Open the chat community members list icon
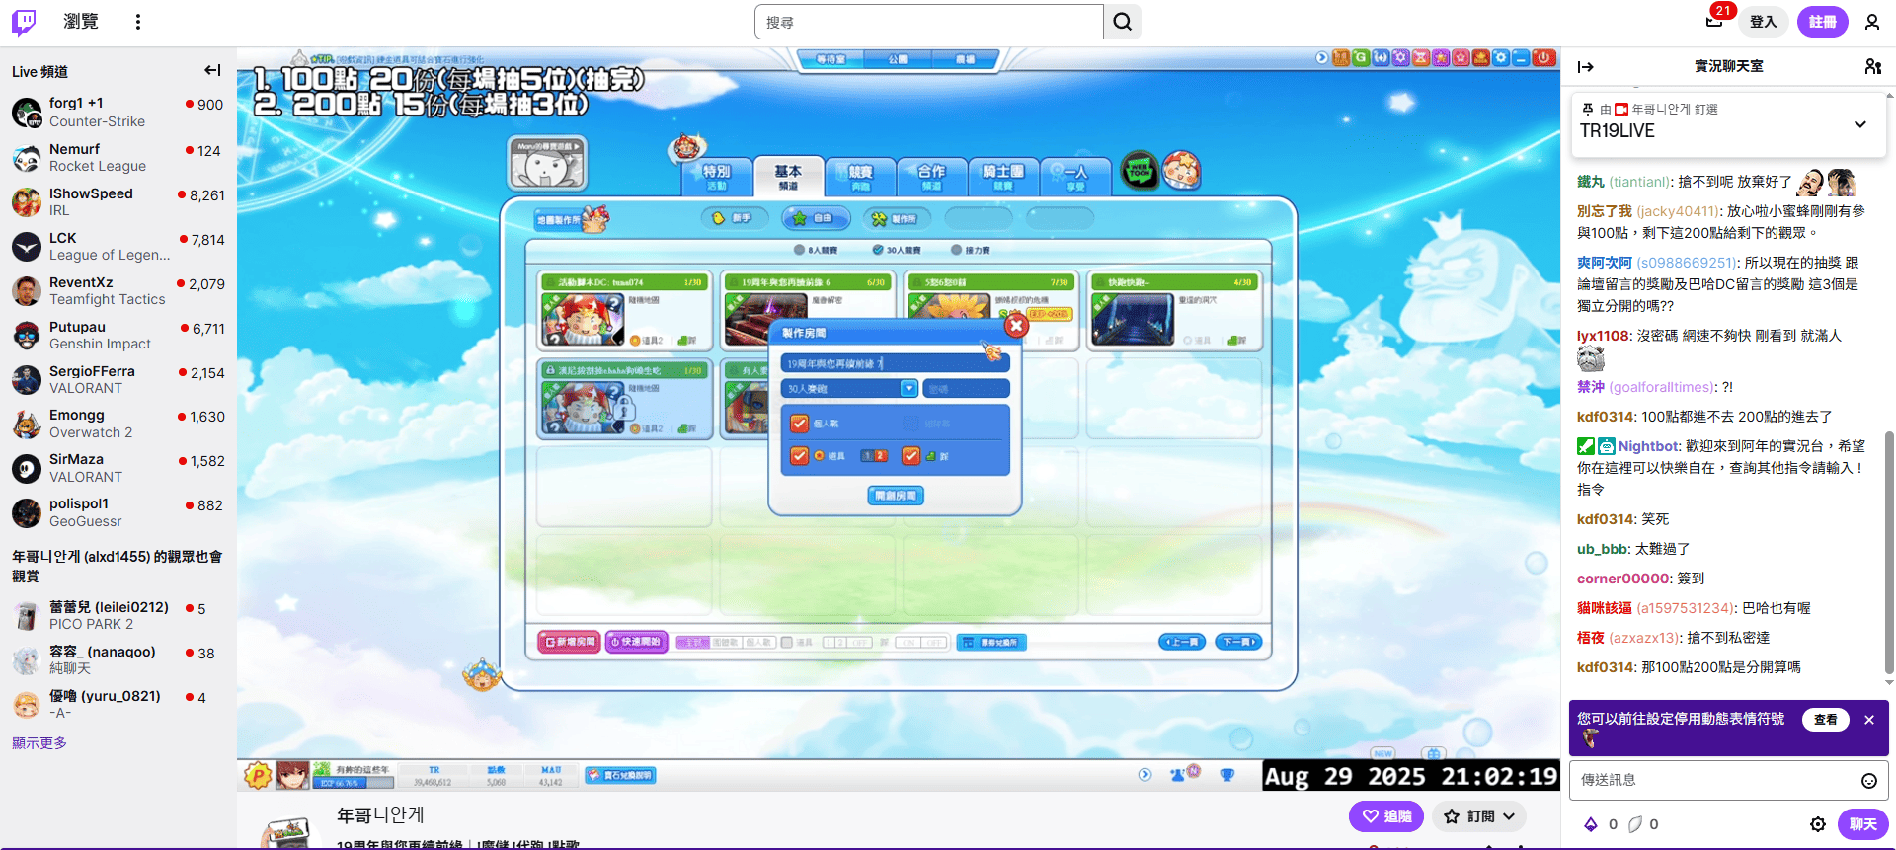1896x850 pixels. [x=1872, y=67]
